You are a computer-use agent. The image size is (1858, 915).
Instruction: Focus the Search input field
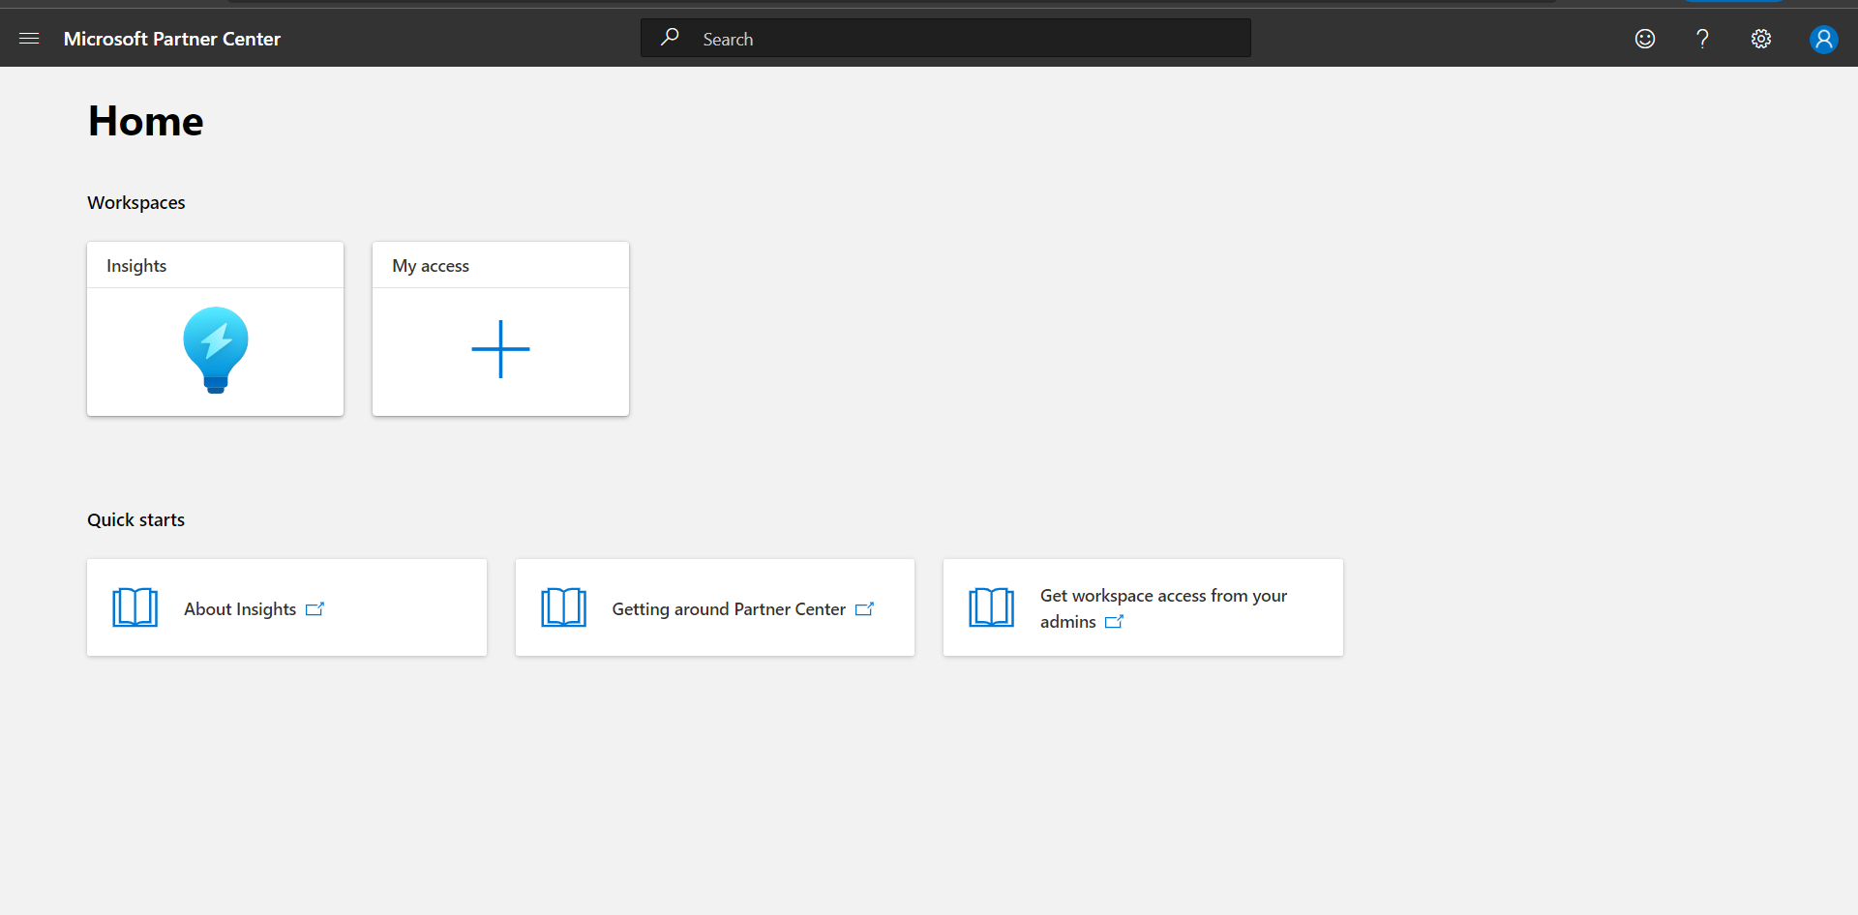point(945,38)
